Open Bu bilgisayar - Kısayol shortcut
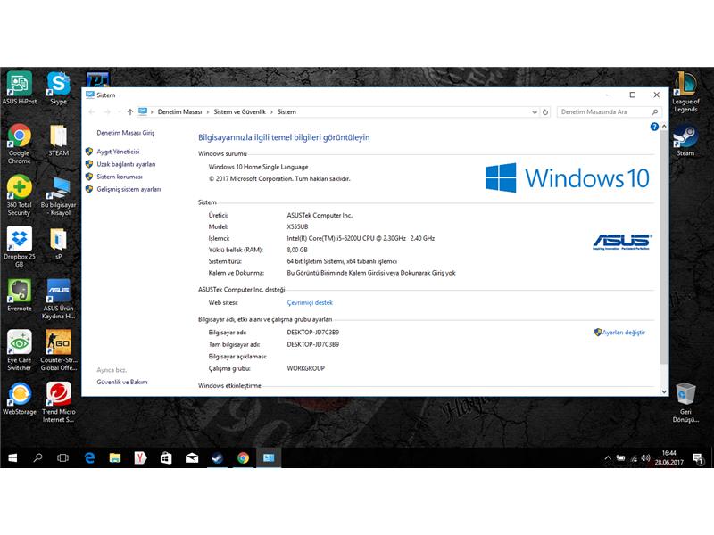The width and height of the screenshot is (714, 535). click(58, 195)
